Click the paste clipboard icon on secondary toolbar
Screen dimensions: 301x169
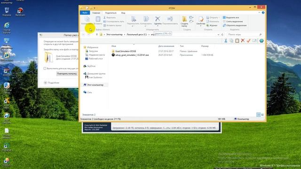click(237, 41)
